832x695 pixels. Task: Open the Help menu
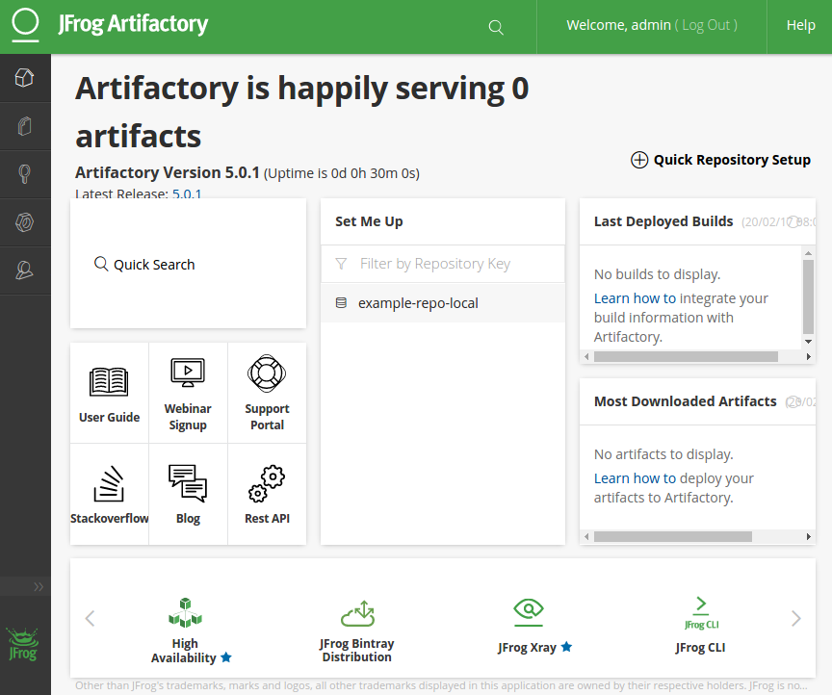pyautogui.click(x=800, y=25)
